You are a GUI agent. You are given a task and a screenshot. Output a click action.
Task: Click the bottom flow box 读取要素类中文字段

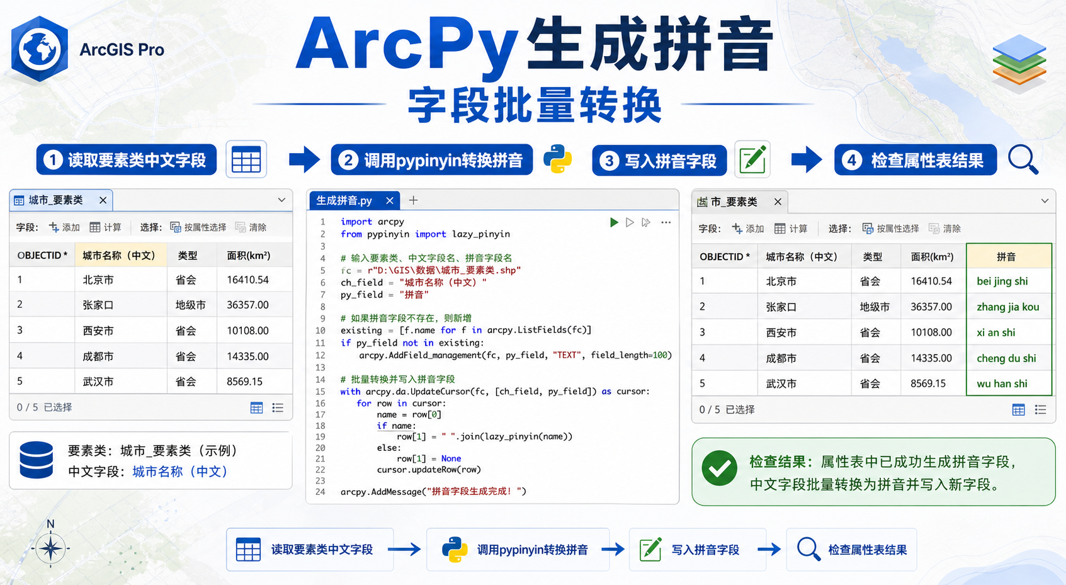point(310,550)
